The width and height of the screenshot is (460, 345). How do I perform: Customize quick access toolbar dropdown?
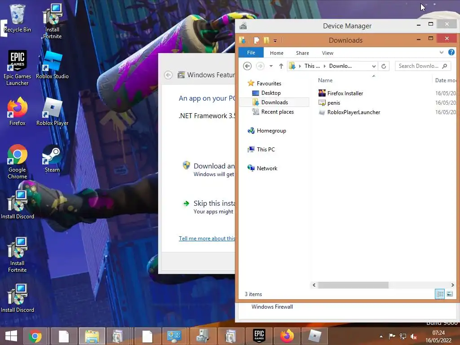(x=275, y=40)
